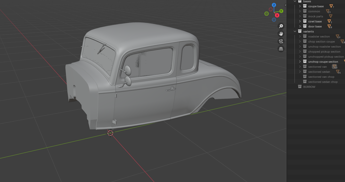Click the red X axis gizmo ball

(x=277, y=15)
